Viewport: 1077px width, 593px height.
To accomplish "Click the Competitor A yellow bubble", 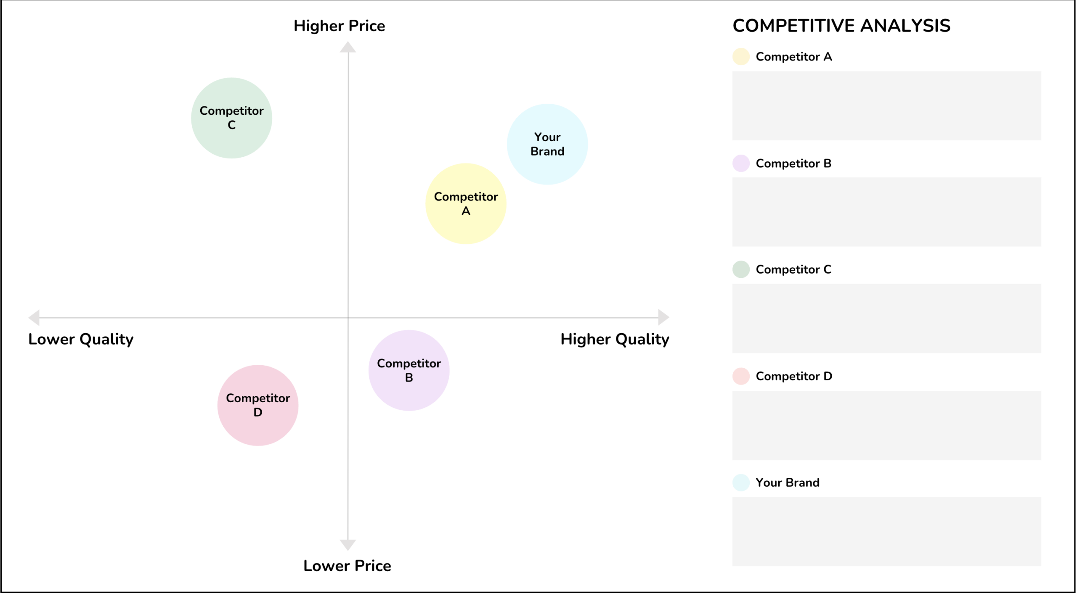I will [x=466, y=204].
